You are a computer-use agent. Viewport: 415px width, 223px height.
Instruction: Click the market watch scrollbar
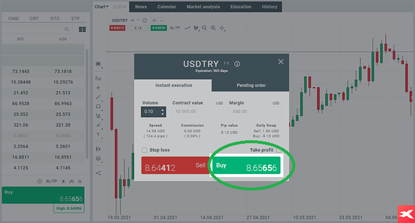(87, 104)
